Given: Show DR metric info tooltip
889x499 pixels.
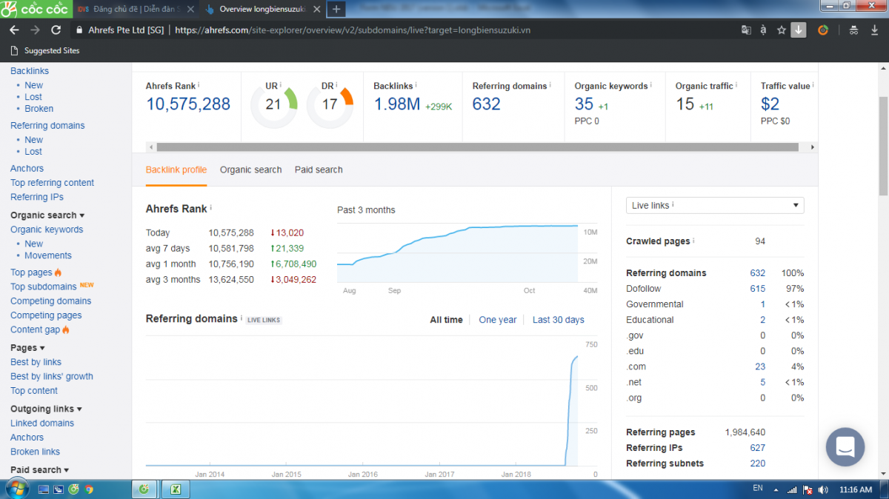Looking at the screenshot, I should 336,85.
